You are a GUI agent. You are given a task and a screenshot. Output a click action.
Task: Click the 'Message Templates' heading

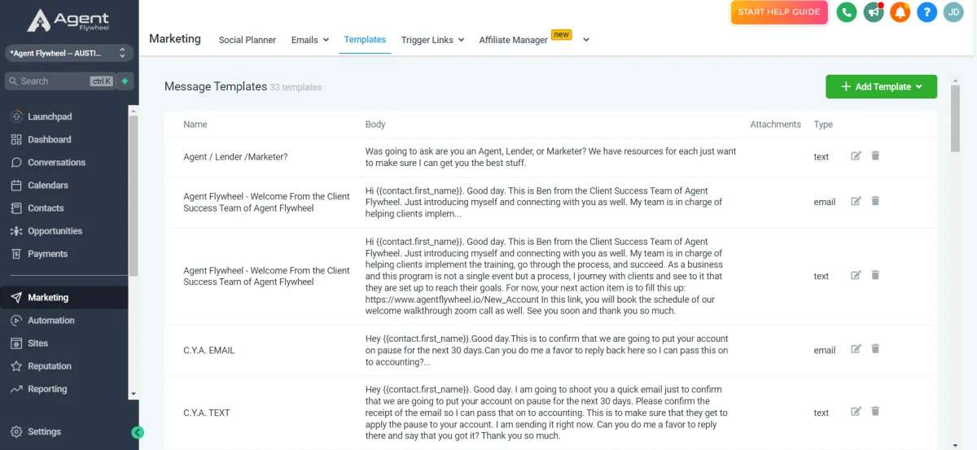pyautogui.click(x=216, y=86)
